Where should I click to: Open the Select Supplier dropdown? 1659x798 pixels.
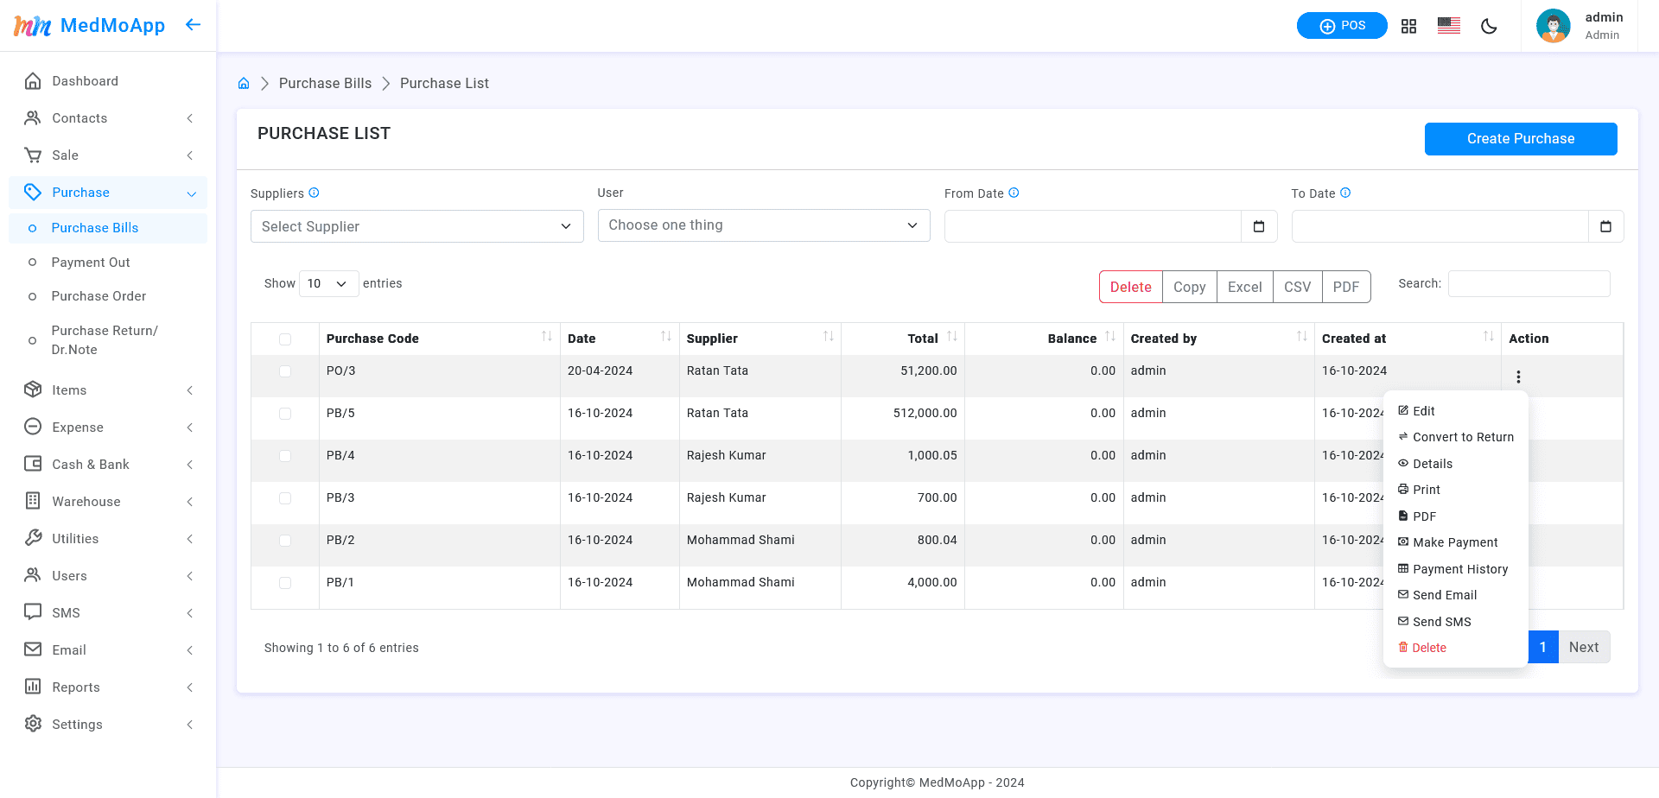416,226
